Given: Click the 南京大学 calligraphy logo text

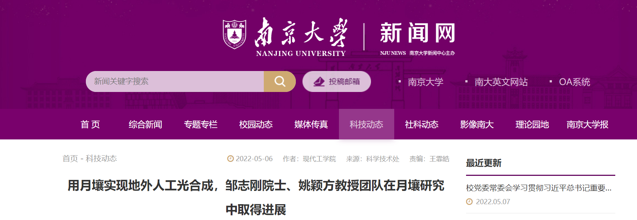Looking at the screenshot, I should point(301,32).
